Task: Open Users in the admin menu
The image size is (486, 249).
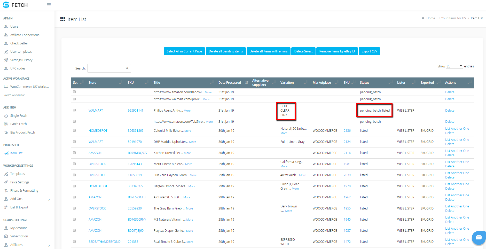Action: (14, 27)
